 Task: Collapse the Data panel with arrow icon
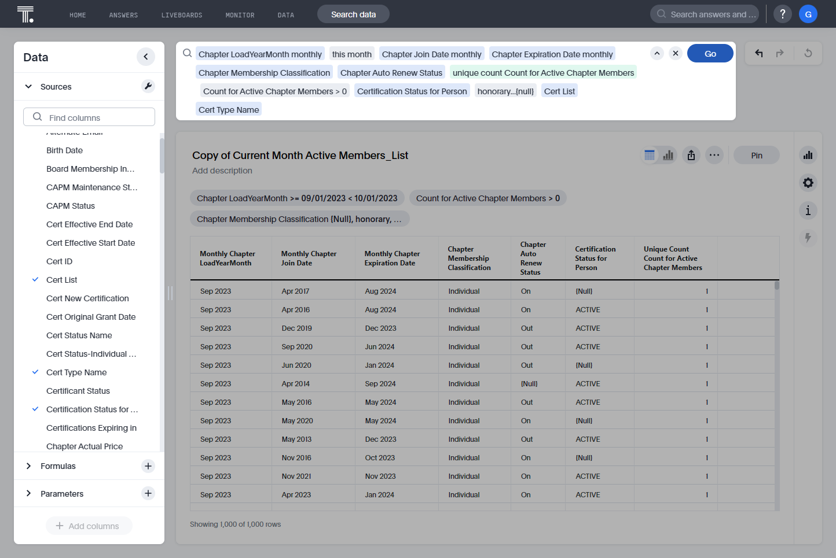146,57
